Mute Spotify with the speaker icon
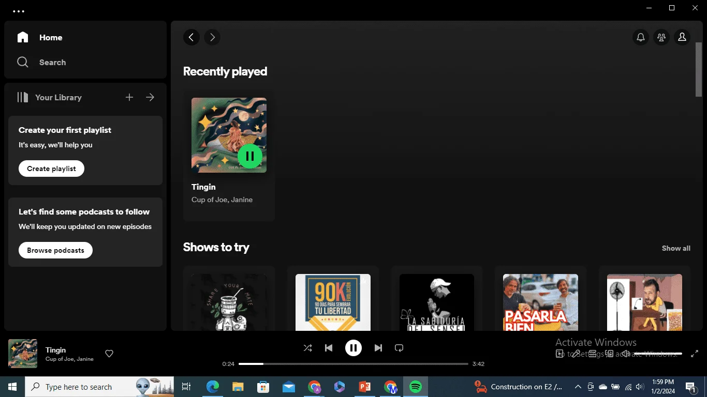Screen dimensions: 707x397 pos(626,354)
